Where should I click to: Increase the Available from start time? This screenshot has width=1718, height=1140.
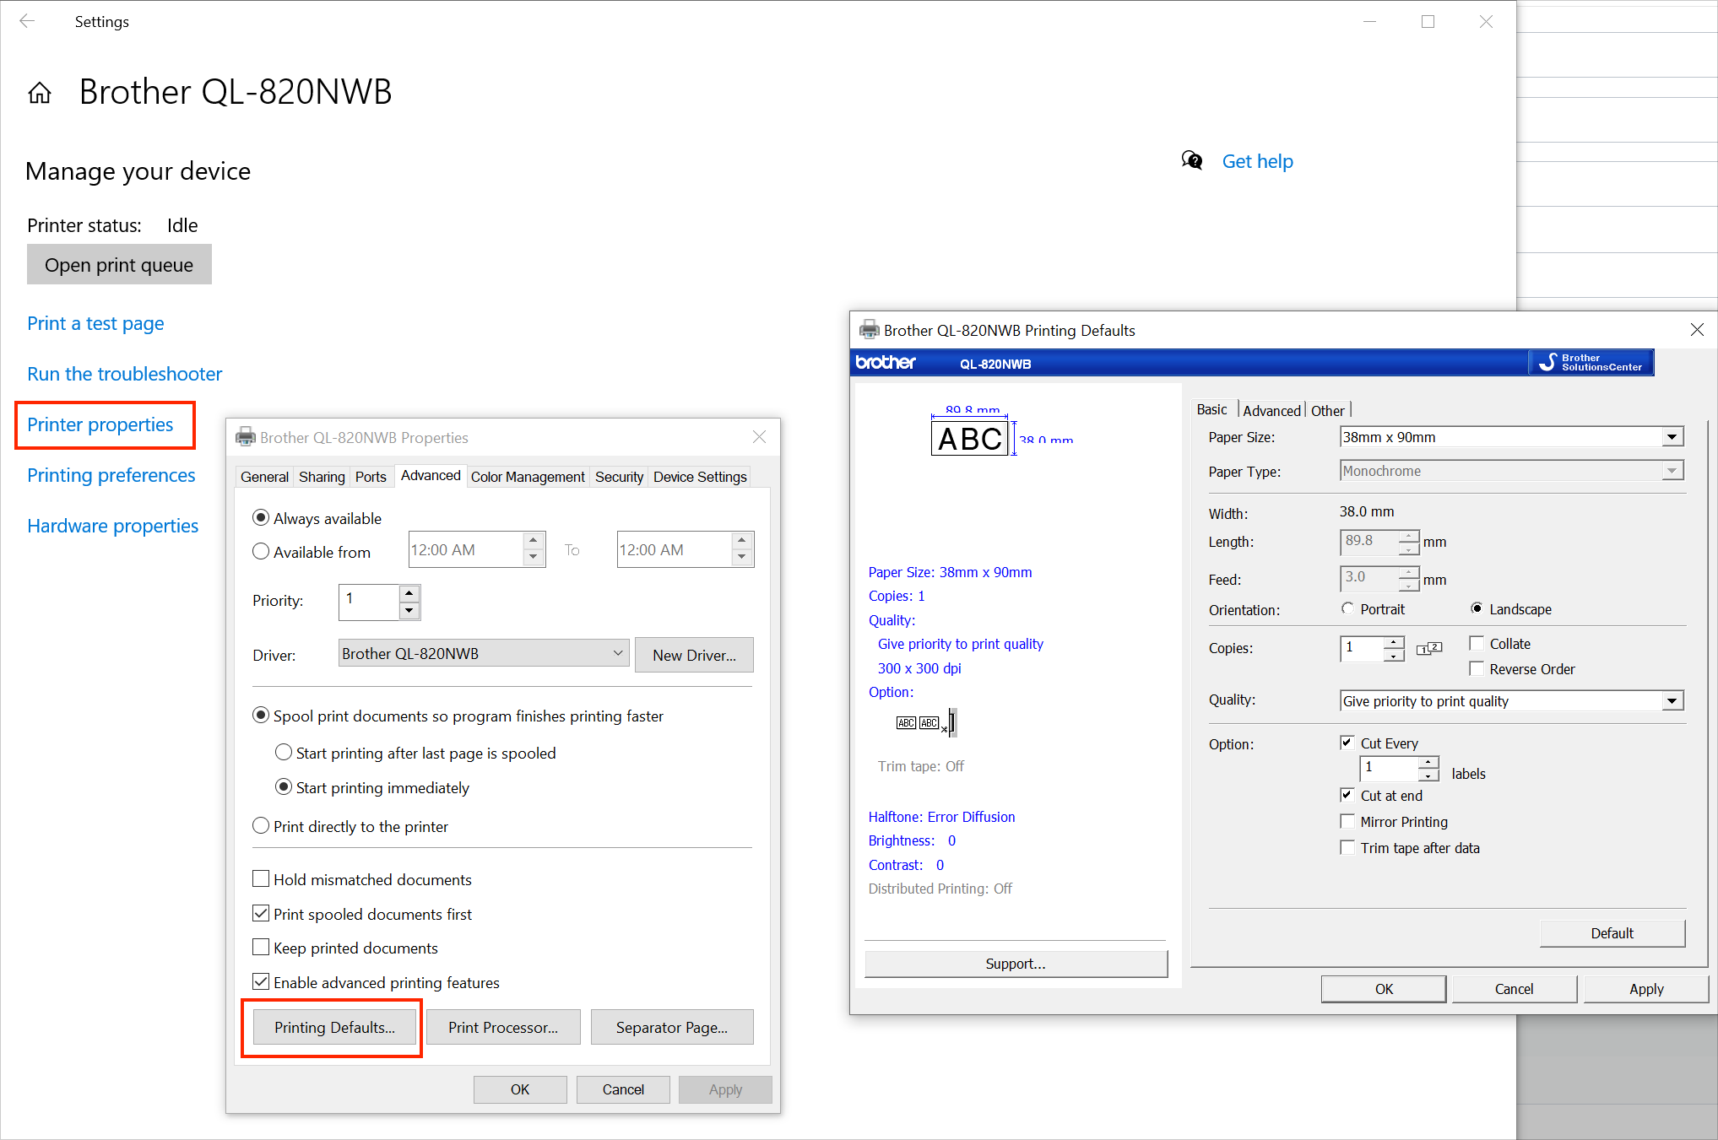point(534,540)
